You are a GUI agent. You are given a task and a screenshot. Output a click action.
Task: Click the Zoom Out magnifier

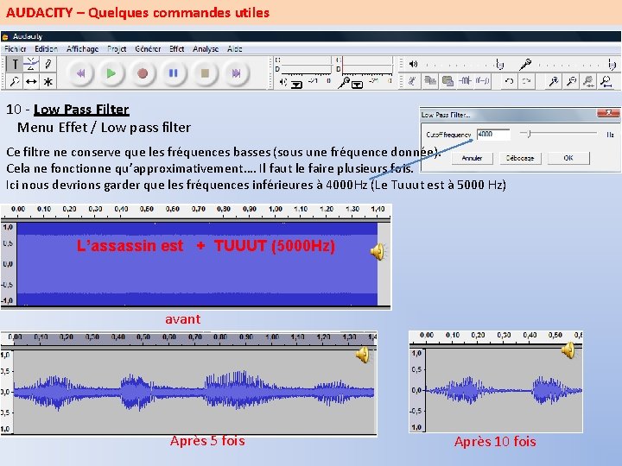point(571,81)
